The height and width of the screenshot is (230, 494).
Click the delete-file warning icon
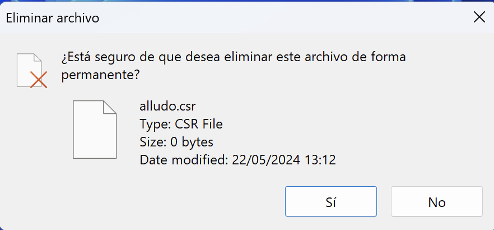tap(31, 71)
